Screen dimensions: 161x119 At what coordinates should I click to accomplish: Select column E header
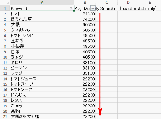150,2
